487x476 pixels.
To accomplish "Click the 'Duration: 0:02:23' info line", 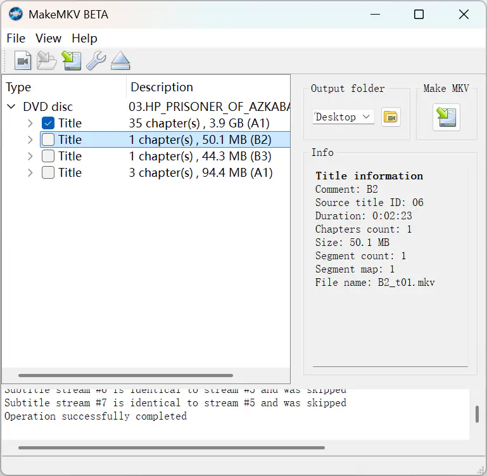I will pyautogui.click(x=364, y=215).
